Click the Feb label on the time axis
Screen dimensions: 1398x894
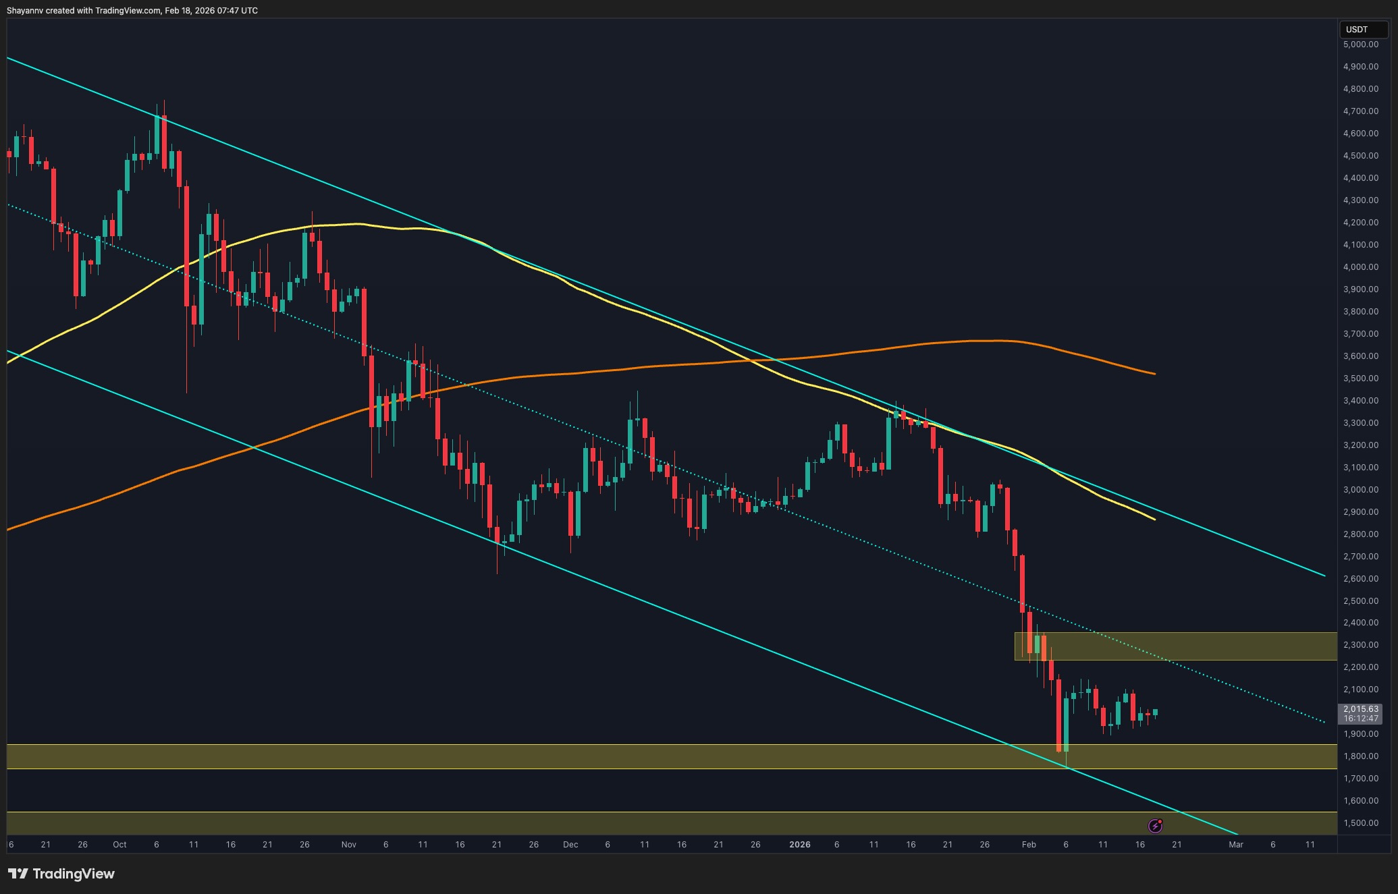[x=1029, y=845]
